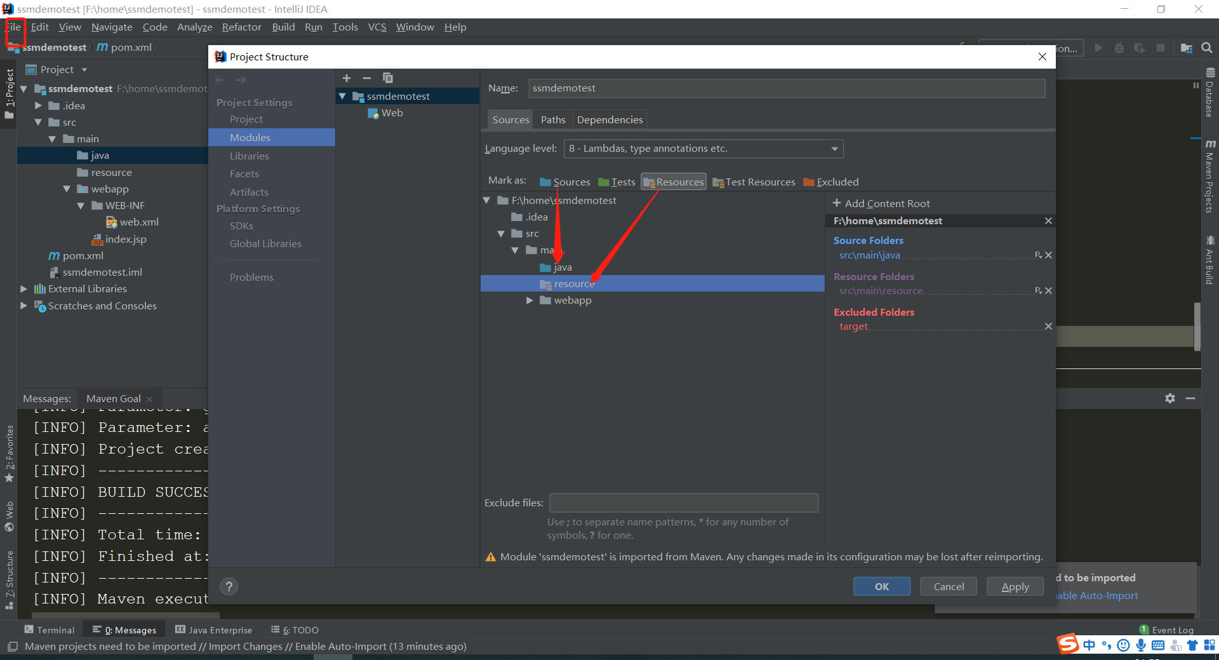
Task: Expand External Libraries node
Action: 23,289
